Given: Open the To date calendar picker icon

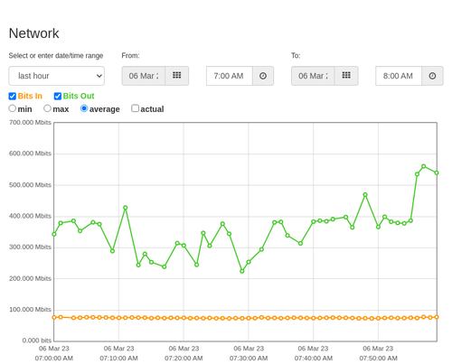Looking at the screenshot, I should [x=346, y=76].
